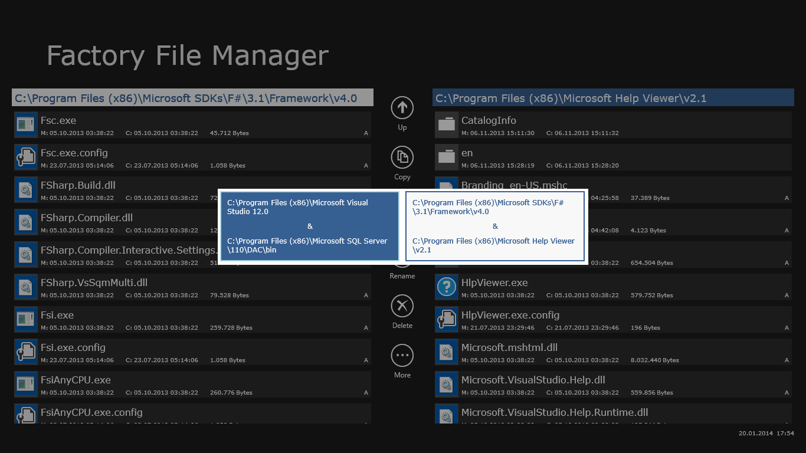Select F# SDK and Help Viewer folder pair

point(495,226)
